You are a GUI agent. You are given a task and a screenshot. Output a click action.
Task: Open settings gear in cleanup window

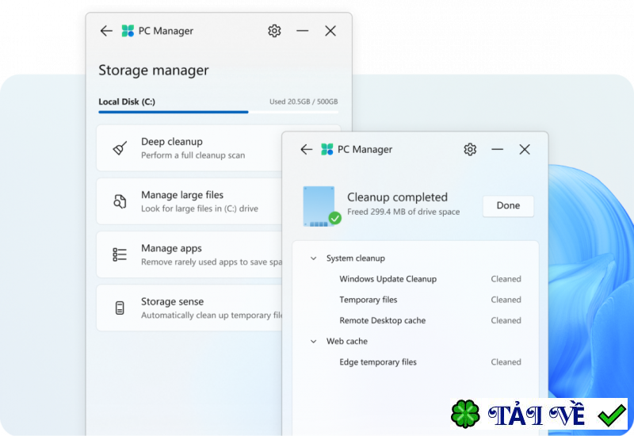tap(470, 149)
